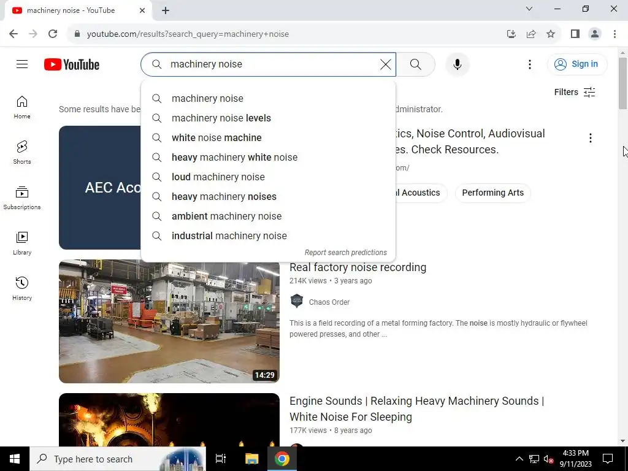This screenshot has height=471, width=628.
Task: Open Chrome tab search chevron
Action: coord(529,9)
